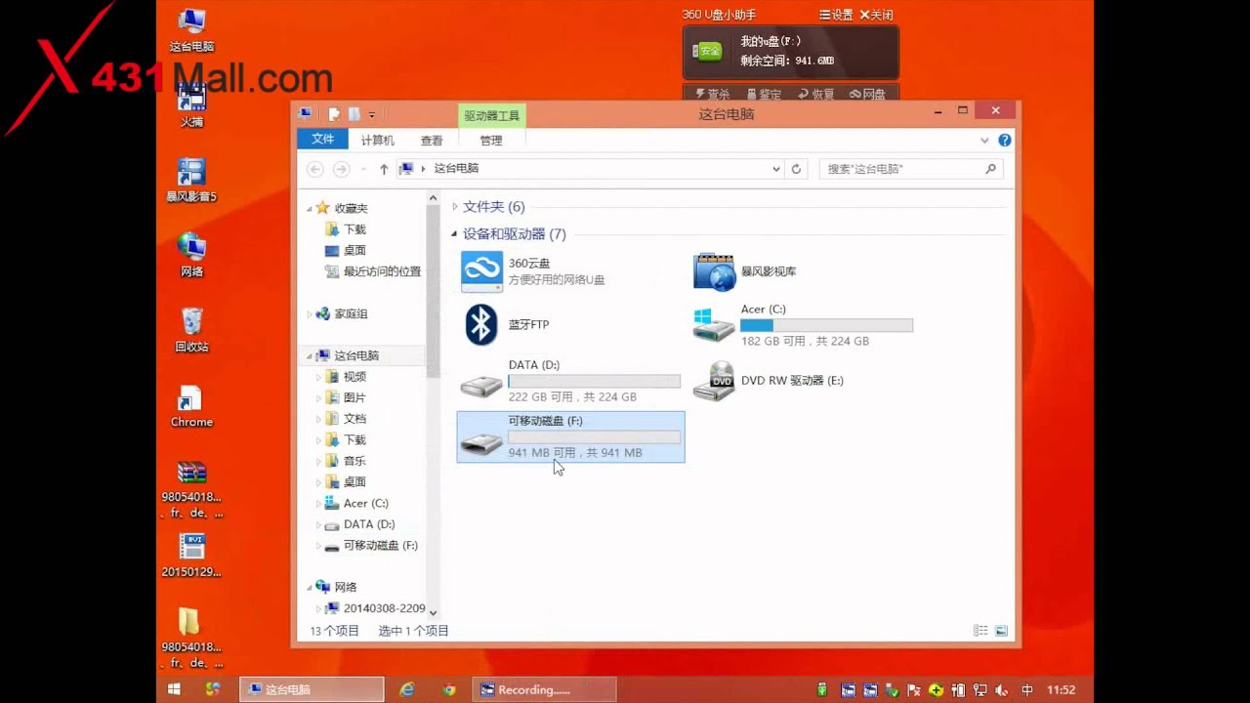Select 最近访问的位置 in the sidebar
This screenshot has height=703, width=1250.
click(x=372, y=271)
